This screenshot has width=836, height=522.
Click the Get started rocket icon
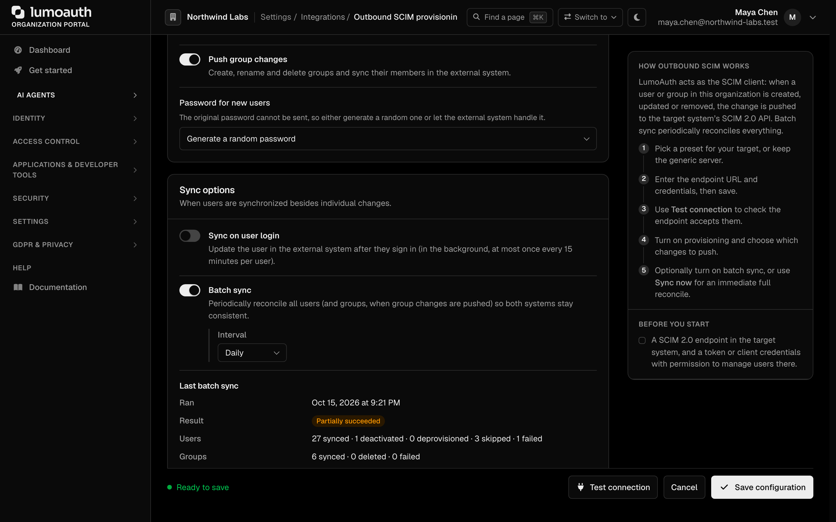click(x=18, y=70)
